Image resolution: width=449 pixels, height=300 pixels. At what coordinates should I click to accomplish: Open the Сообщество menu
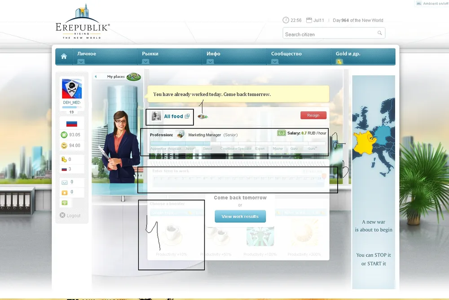[286, 53]
